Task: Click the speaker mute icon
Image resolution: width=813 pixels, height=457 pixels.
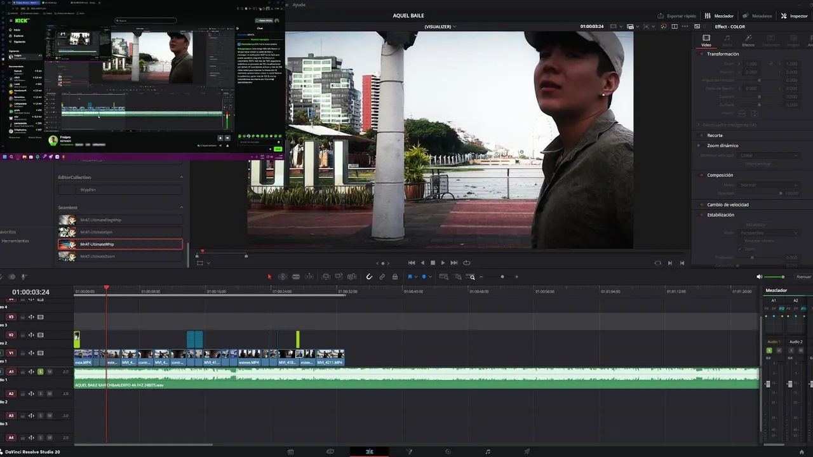Action: coord(759,277)
